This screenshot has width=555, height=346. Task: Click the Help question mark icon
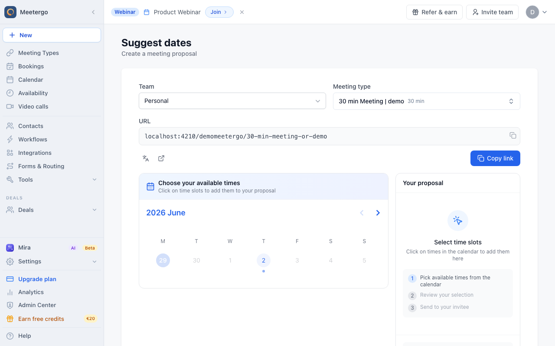10,336
